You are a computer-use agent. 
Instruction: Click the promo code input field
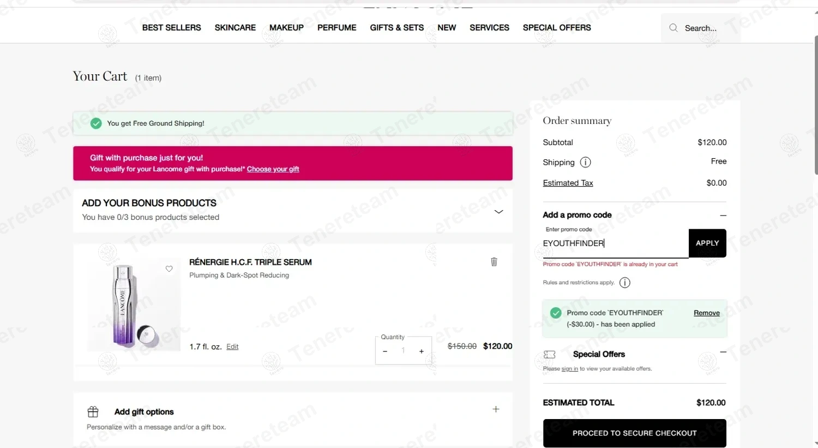click(x=615, y=243)
